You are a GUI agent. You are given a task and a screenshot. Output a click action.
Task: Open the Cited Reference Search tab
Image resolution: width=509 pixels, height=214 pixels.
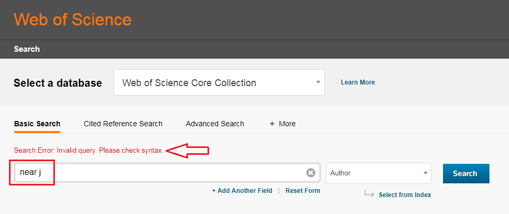point(123,124)
